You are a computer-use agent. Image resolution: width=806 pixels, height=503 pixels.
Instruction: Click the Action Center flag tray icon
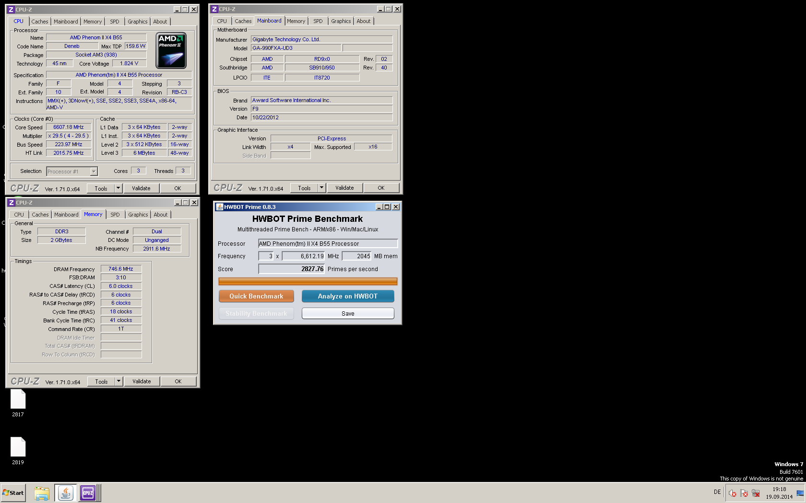coord(744,493)
